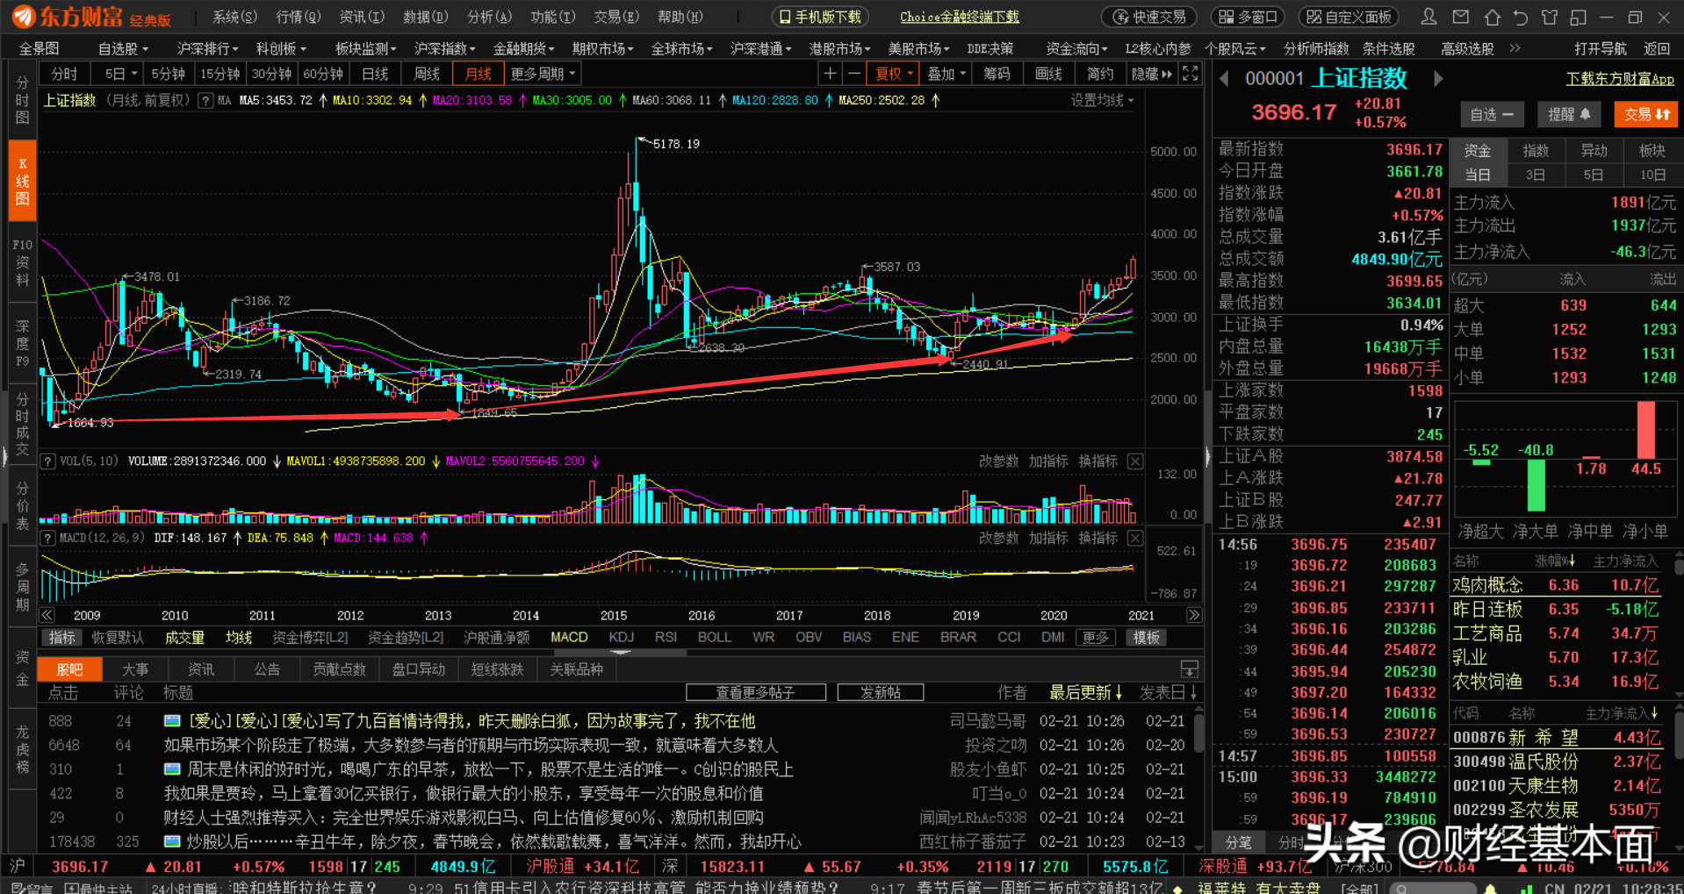This screenshot has width=1684, height=894.
Task: Open post by 投资之吻 in list
Action: coord(619,745)
